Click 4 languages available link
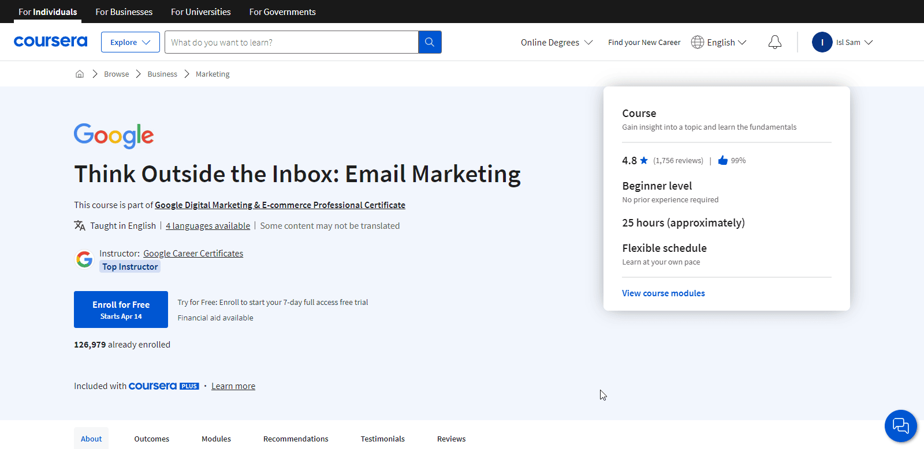 pos(208,226)
